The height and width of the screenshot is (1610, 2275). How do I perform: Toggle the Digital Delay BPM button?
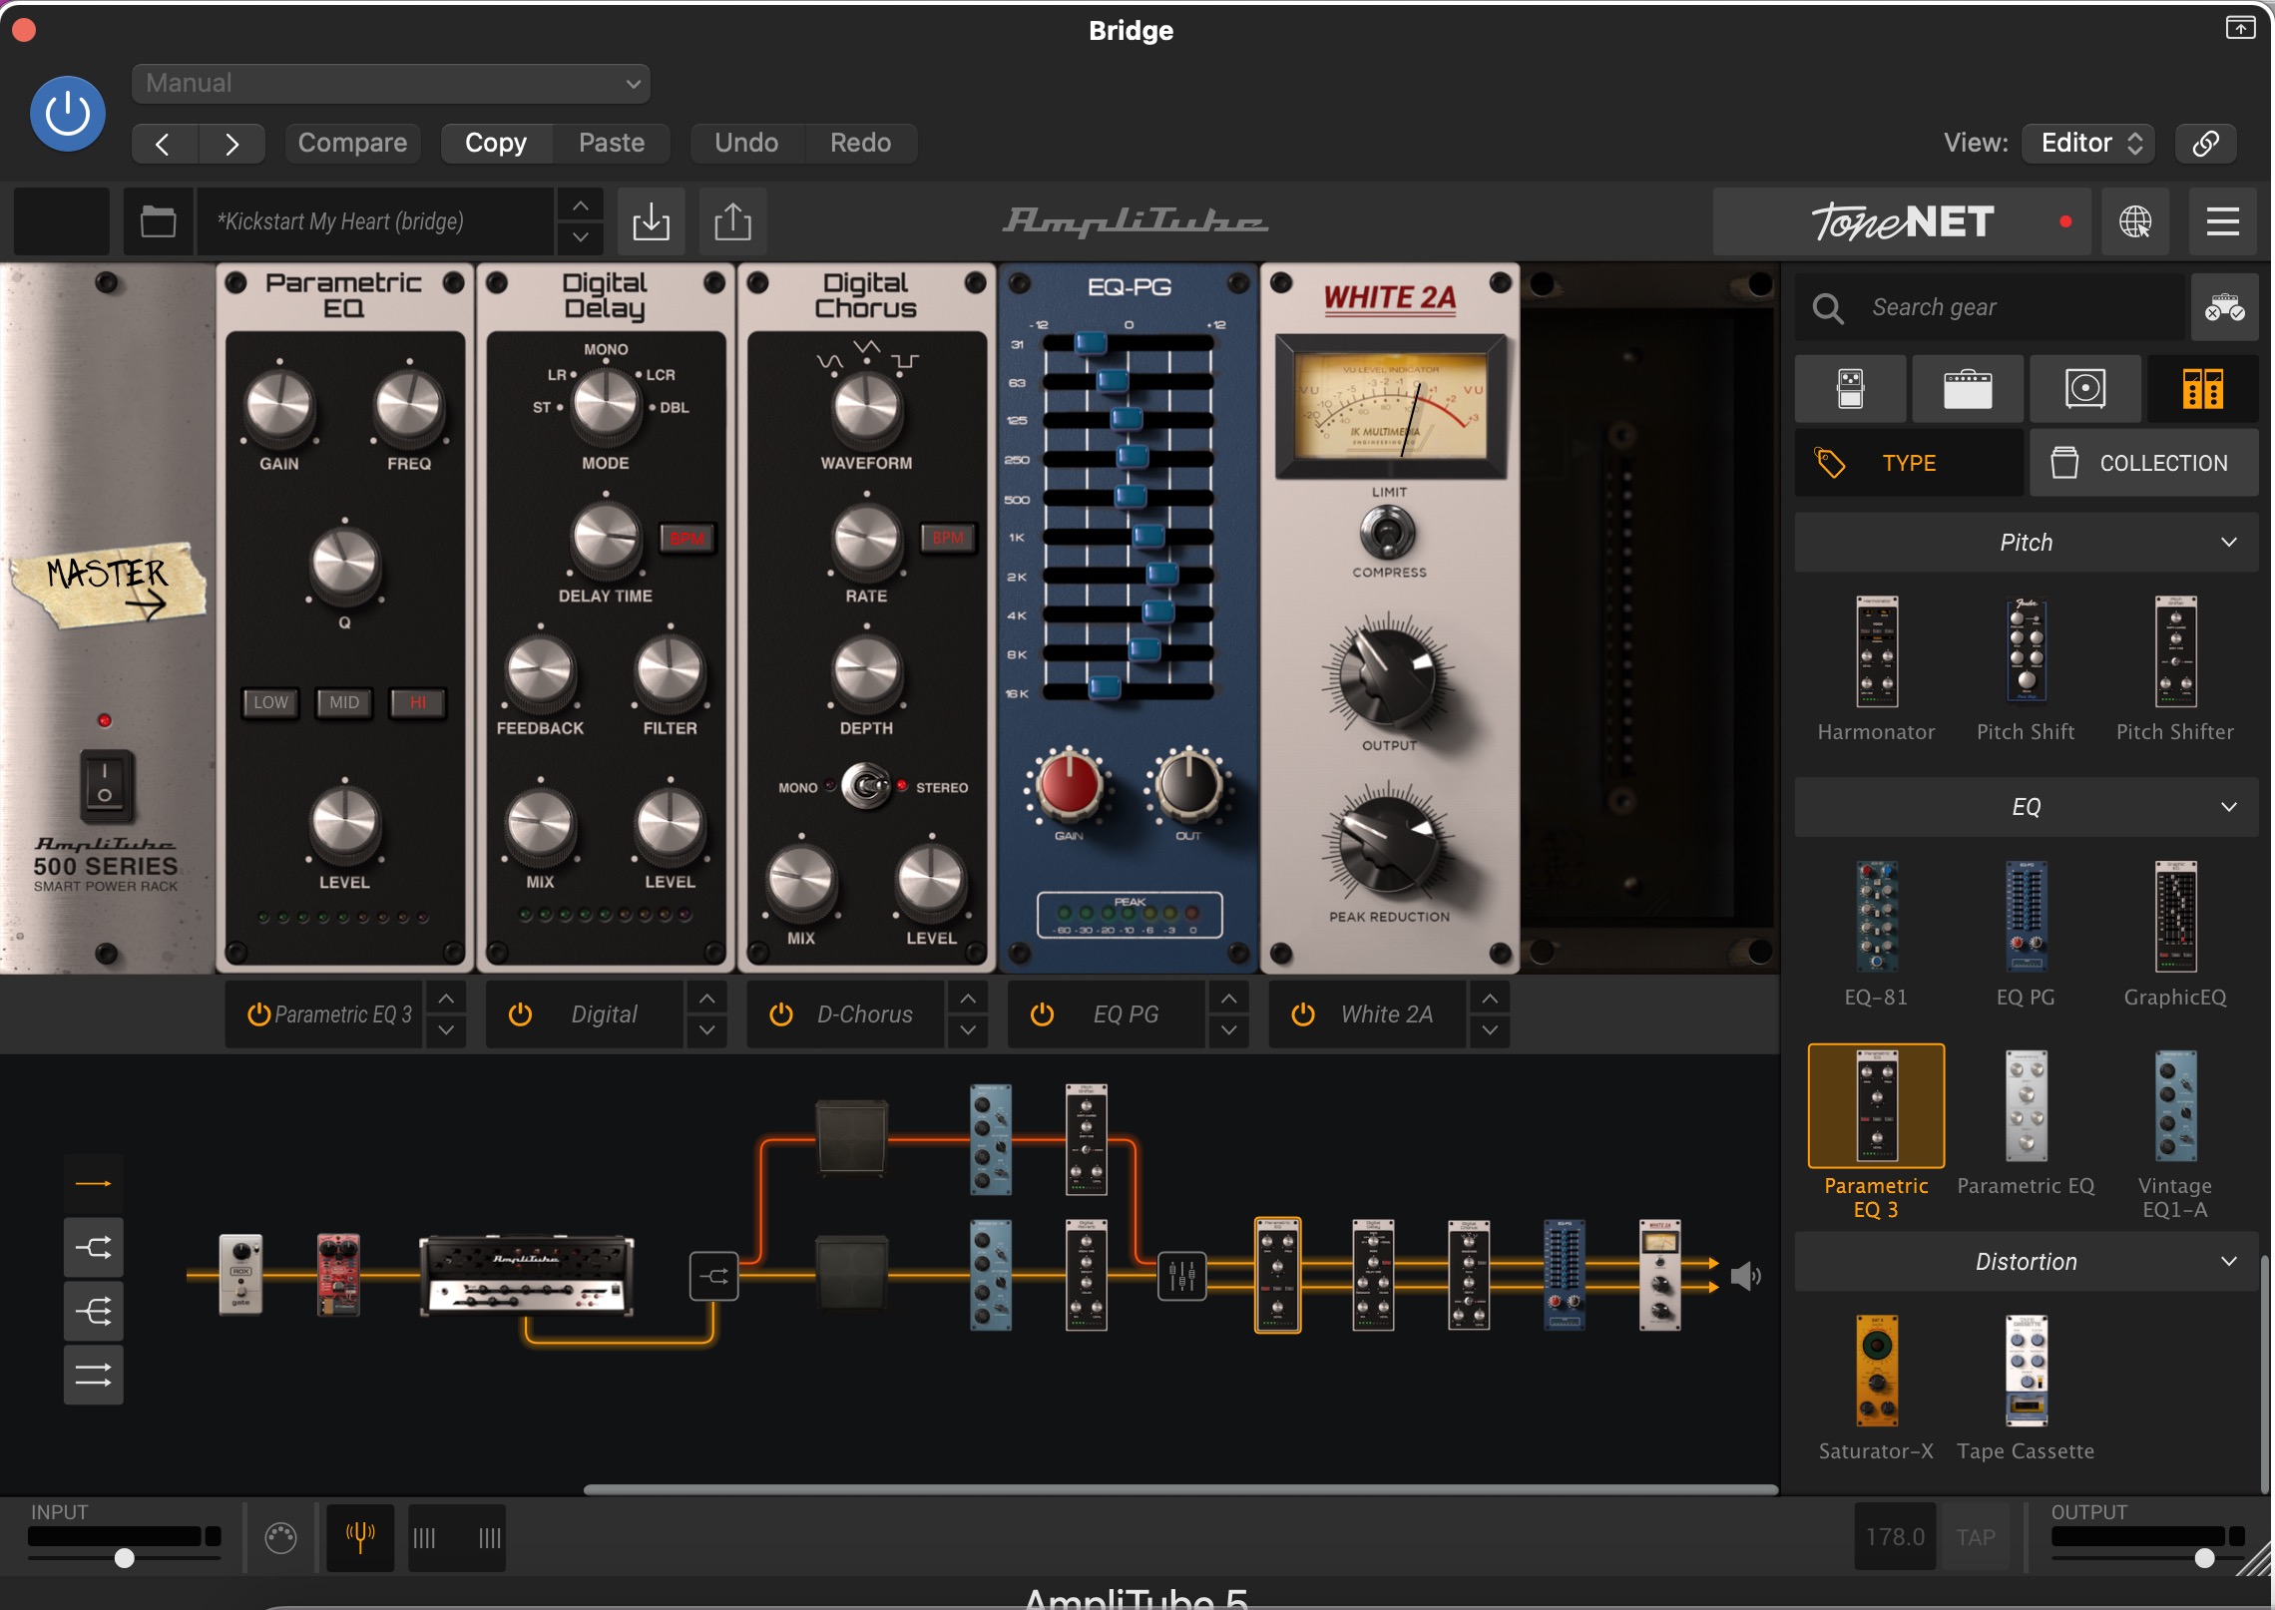[686, 539]
